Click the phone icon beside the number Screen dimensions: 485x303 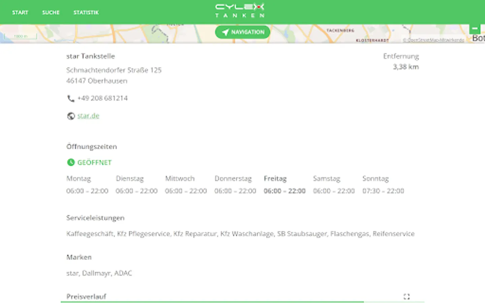(x=71, y=98)
